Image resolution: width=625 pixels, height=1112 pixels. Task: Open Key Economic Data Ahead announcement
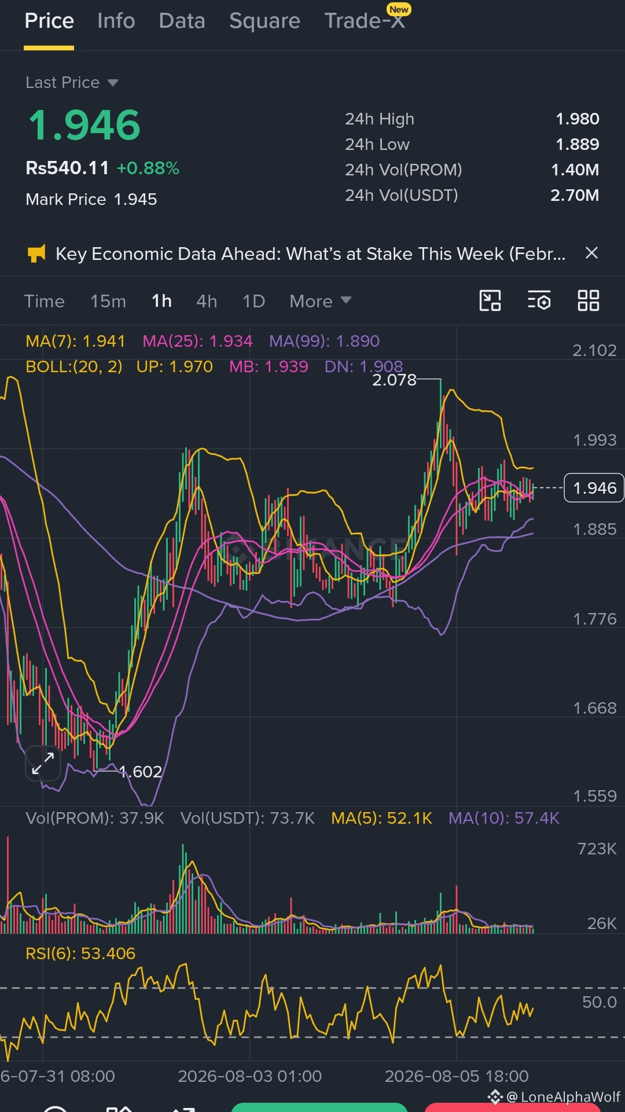(x=310, y=254)
